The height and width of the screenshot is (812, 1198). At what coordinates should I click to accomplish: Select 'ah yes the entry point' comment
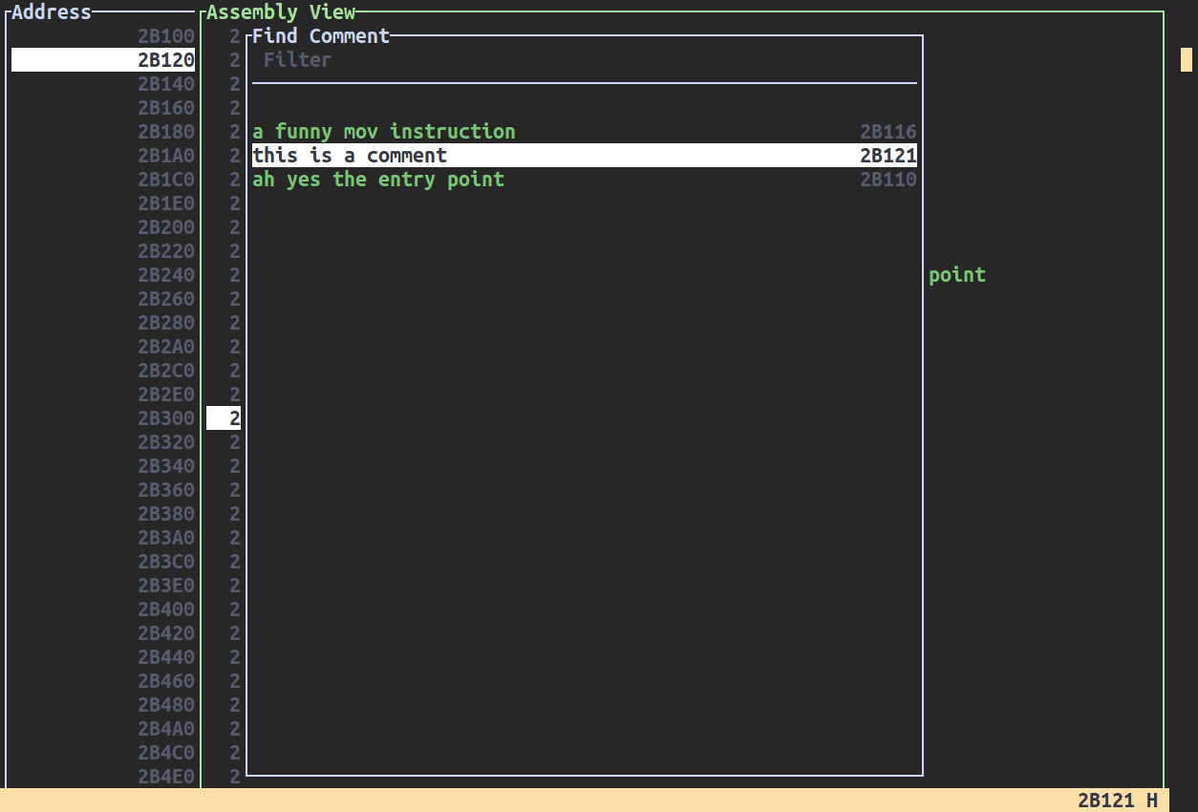(x=378, y=180)
